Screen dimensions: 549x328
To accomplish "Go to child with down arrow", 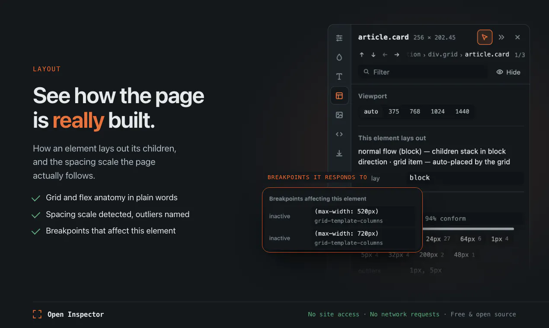I will point(373,55).
